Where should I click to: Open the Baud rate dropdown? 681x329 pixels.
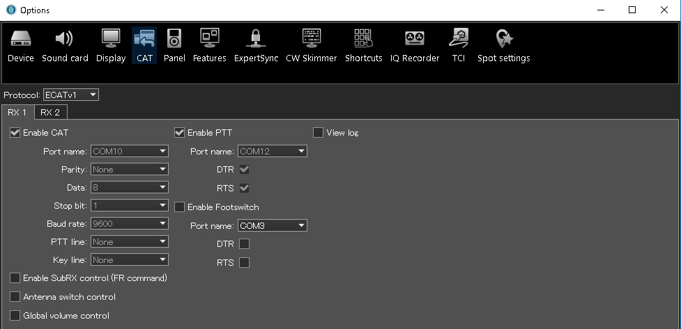(x=130, y=224)
